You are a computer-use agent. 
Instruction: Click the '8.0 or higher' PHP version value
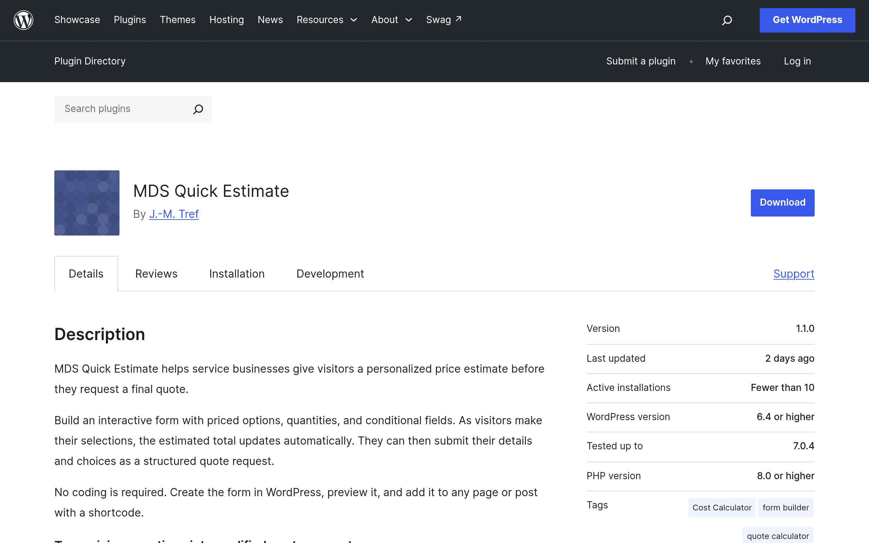tap(786, 476)
